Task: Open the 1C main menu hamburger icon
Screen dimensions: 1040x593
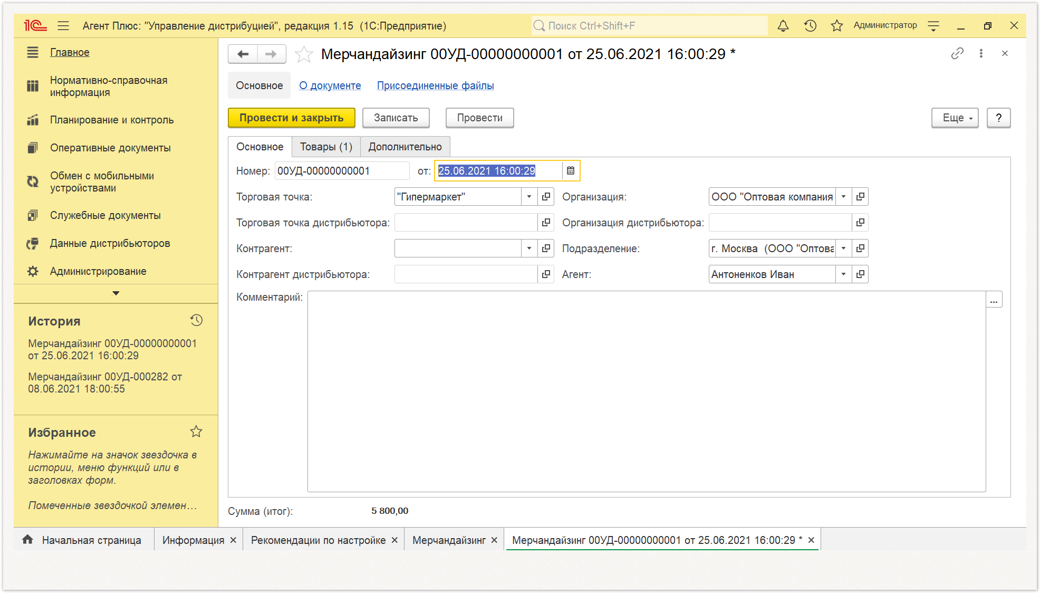Action: click(x=63, y=25)
